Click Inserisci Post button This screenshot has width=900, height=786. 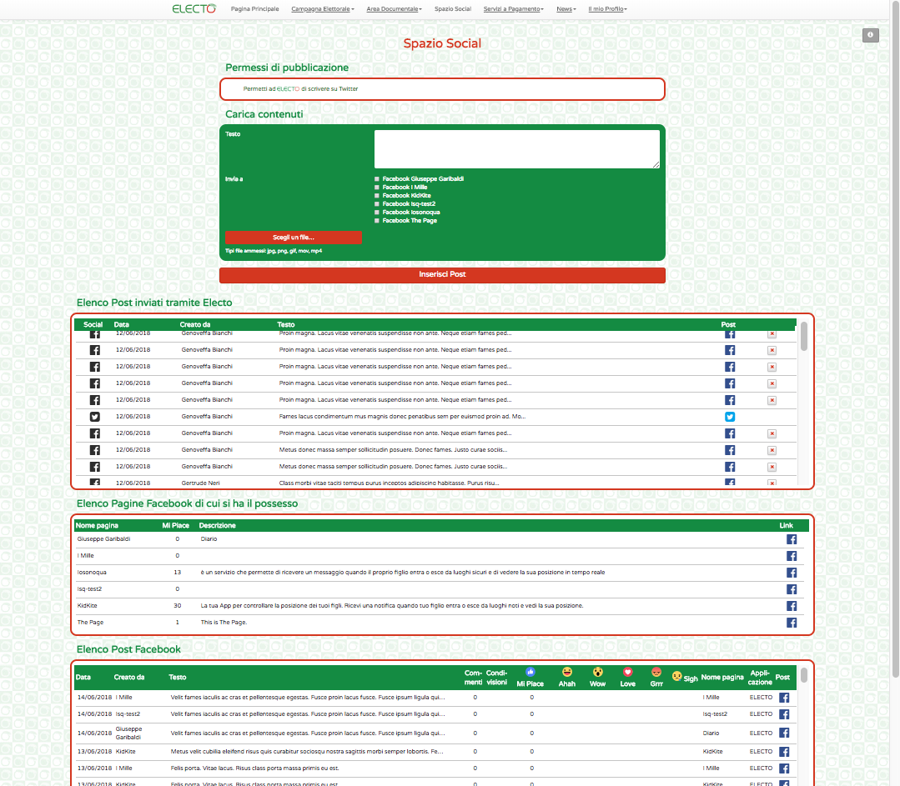tap(442, 275)
